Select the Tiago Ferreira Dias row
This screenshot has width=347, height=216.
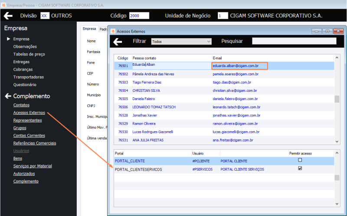[x=224, y=82]
